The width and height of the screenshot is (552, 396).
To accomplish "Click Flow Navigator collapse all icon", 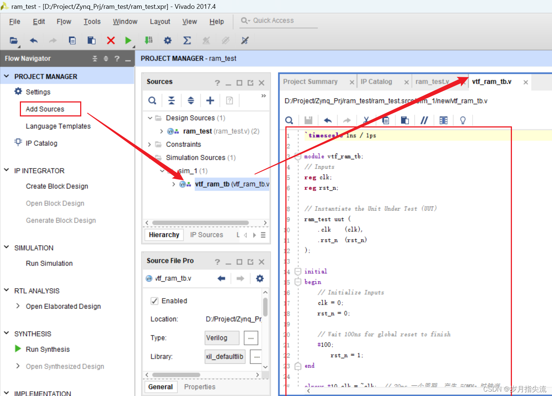I will (x=95, y=59).
